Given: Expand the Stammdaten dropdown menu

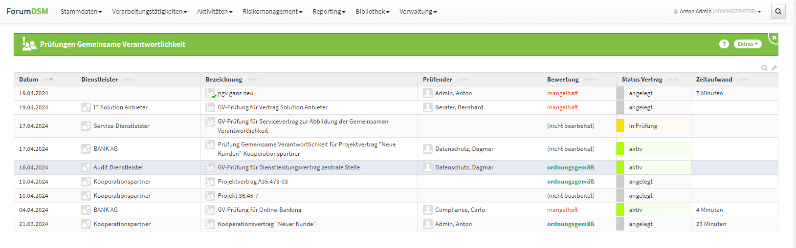Looking at the screenshot, I should pos(81,11).
